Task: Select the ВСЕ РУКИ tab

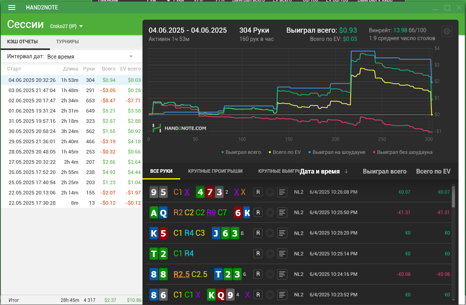Action: pos(161,171)
